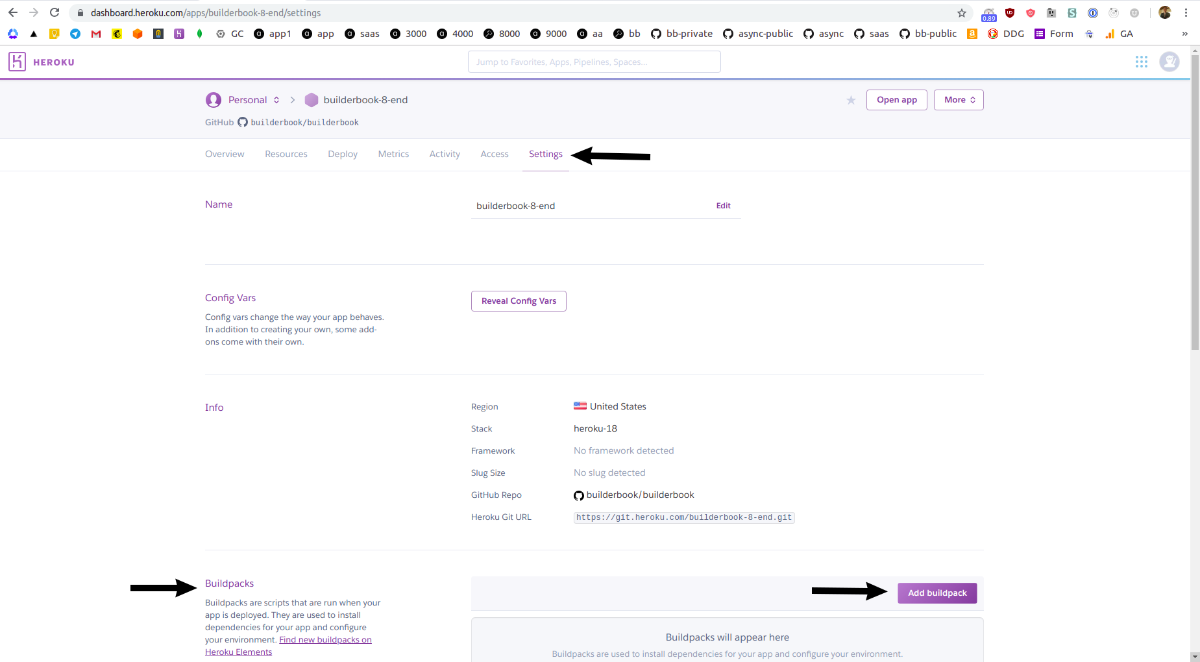Open the Chrome profile picture

pyautogui.click(x=1165, y=12)
